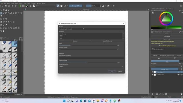Image resolution: width=183 pixels, height=103 pixels.
Task: Open the Tag dropdown in Brush Presets
Action: [x=15, y=40]
